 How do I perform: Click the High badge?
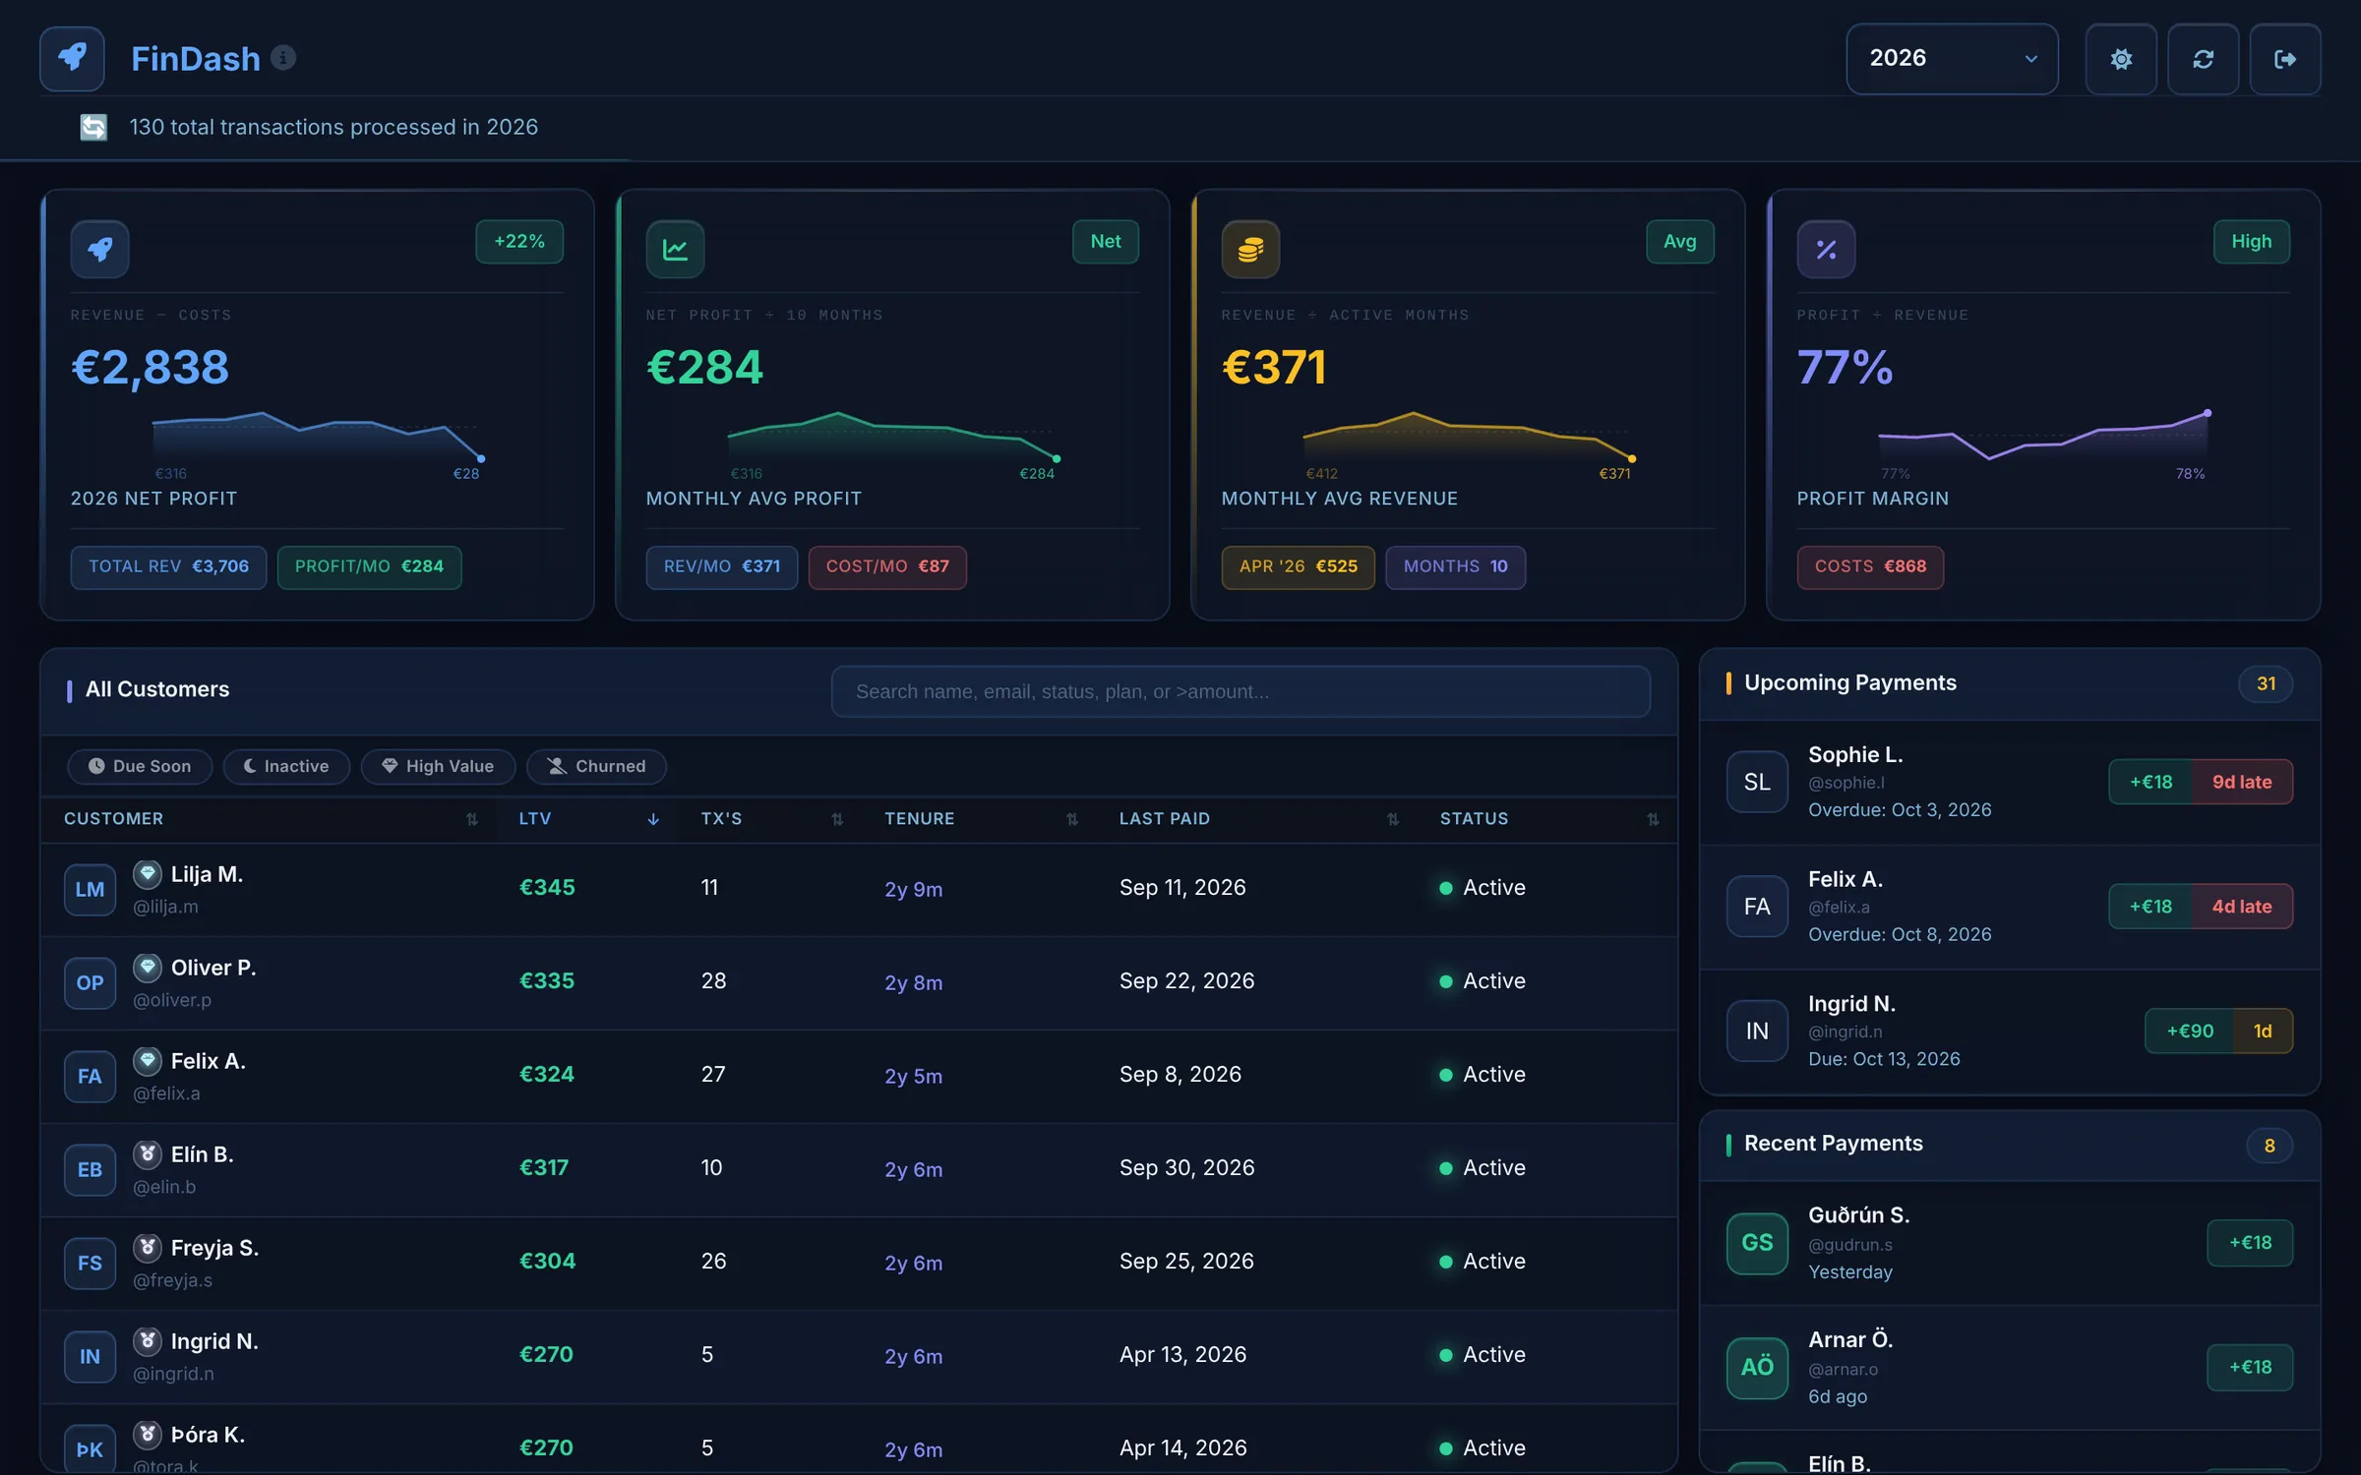click(x=2252, y=241)
